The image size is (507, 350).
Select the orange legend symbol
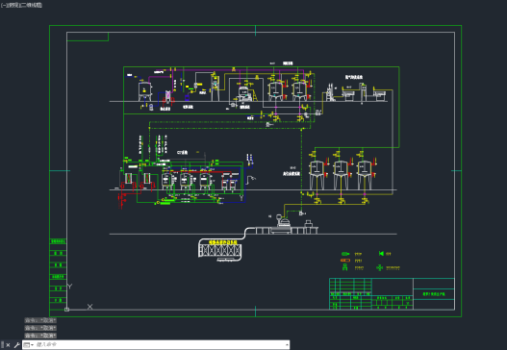pyautogui.click(x=345, y=261)
